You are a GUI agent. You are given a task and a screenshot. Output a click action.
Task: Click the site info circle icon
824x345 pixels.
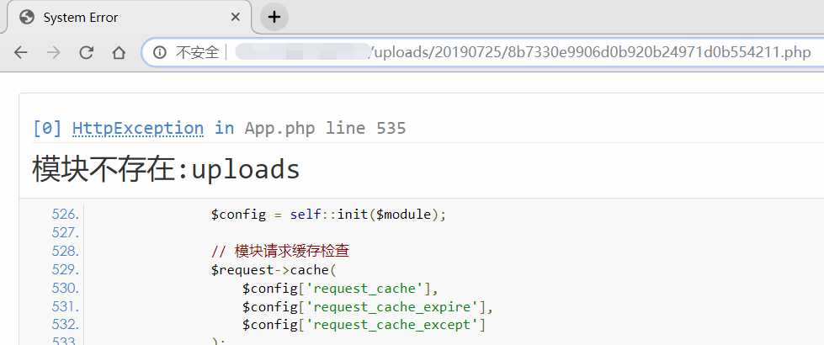159,52
